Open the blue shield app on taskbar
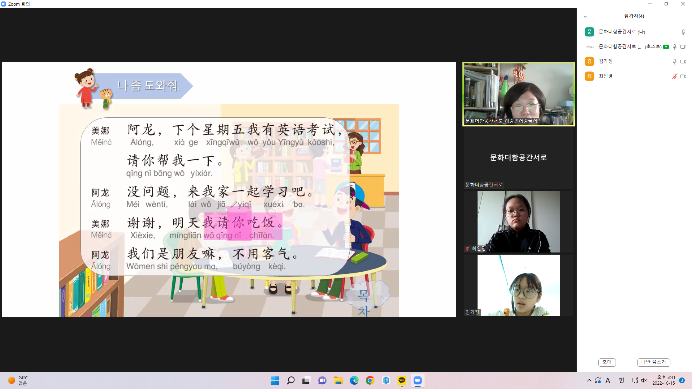The height and width of the screenshot is (389, 692). point(386,381)
